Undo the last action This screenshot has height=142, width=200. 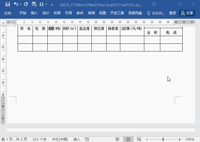click(16, 4)
